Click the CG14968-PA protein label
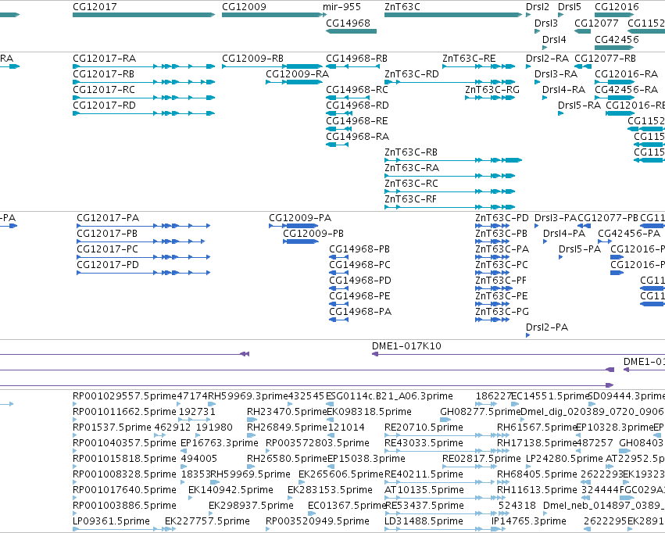The width and height of the screenshot is (665, 533). point(360,312)
